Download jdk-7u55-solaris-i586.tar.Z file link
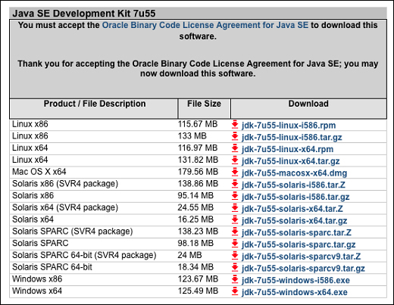Image resolution: width=394 pixels, height=305 pixels. (293, 185)
